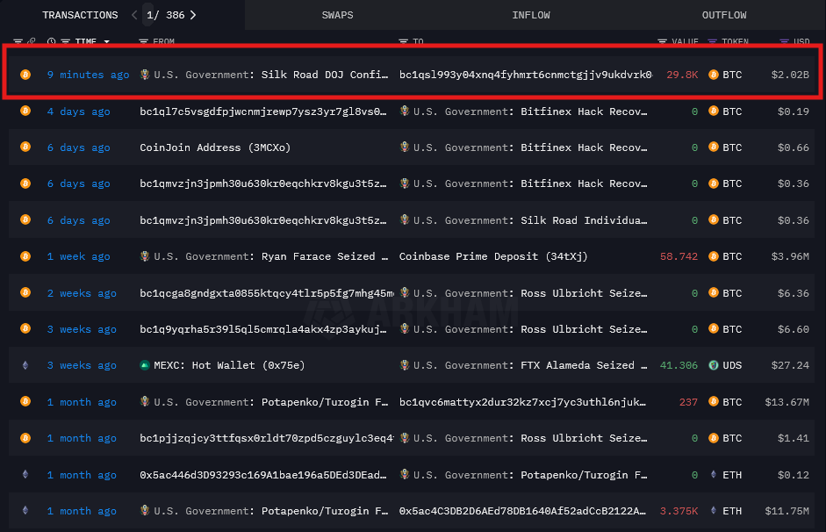Click the $13.67M USD amount
The height and width of the screenshot is (532, 826).
787,402
